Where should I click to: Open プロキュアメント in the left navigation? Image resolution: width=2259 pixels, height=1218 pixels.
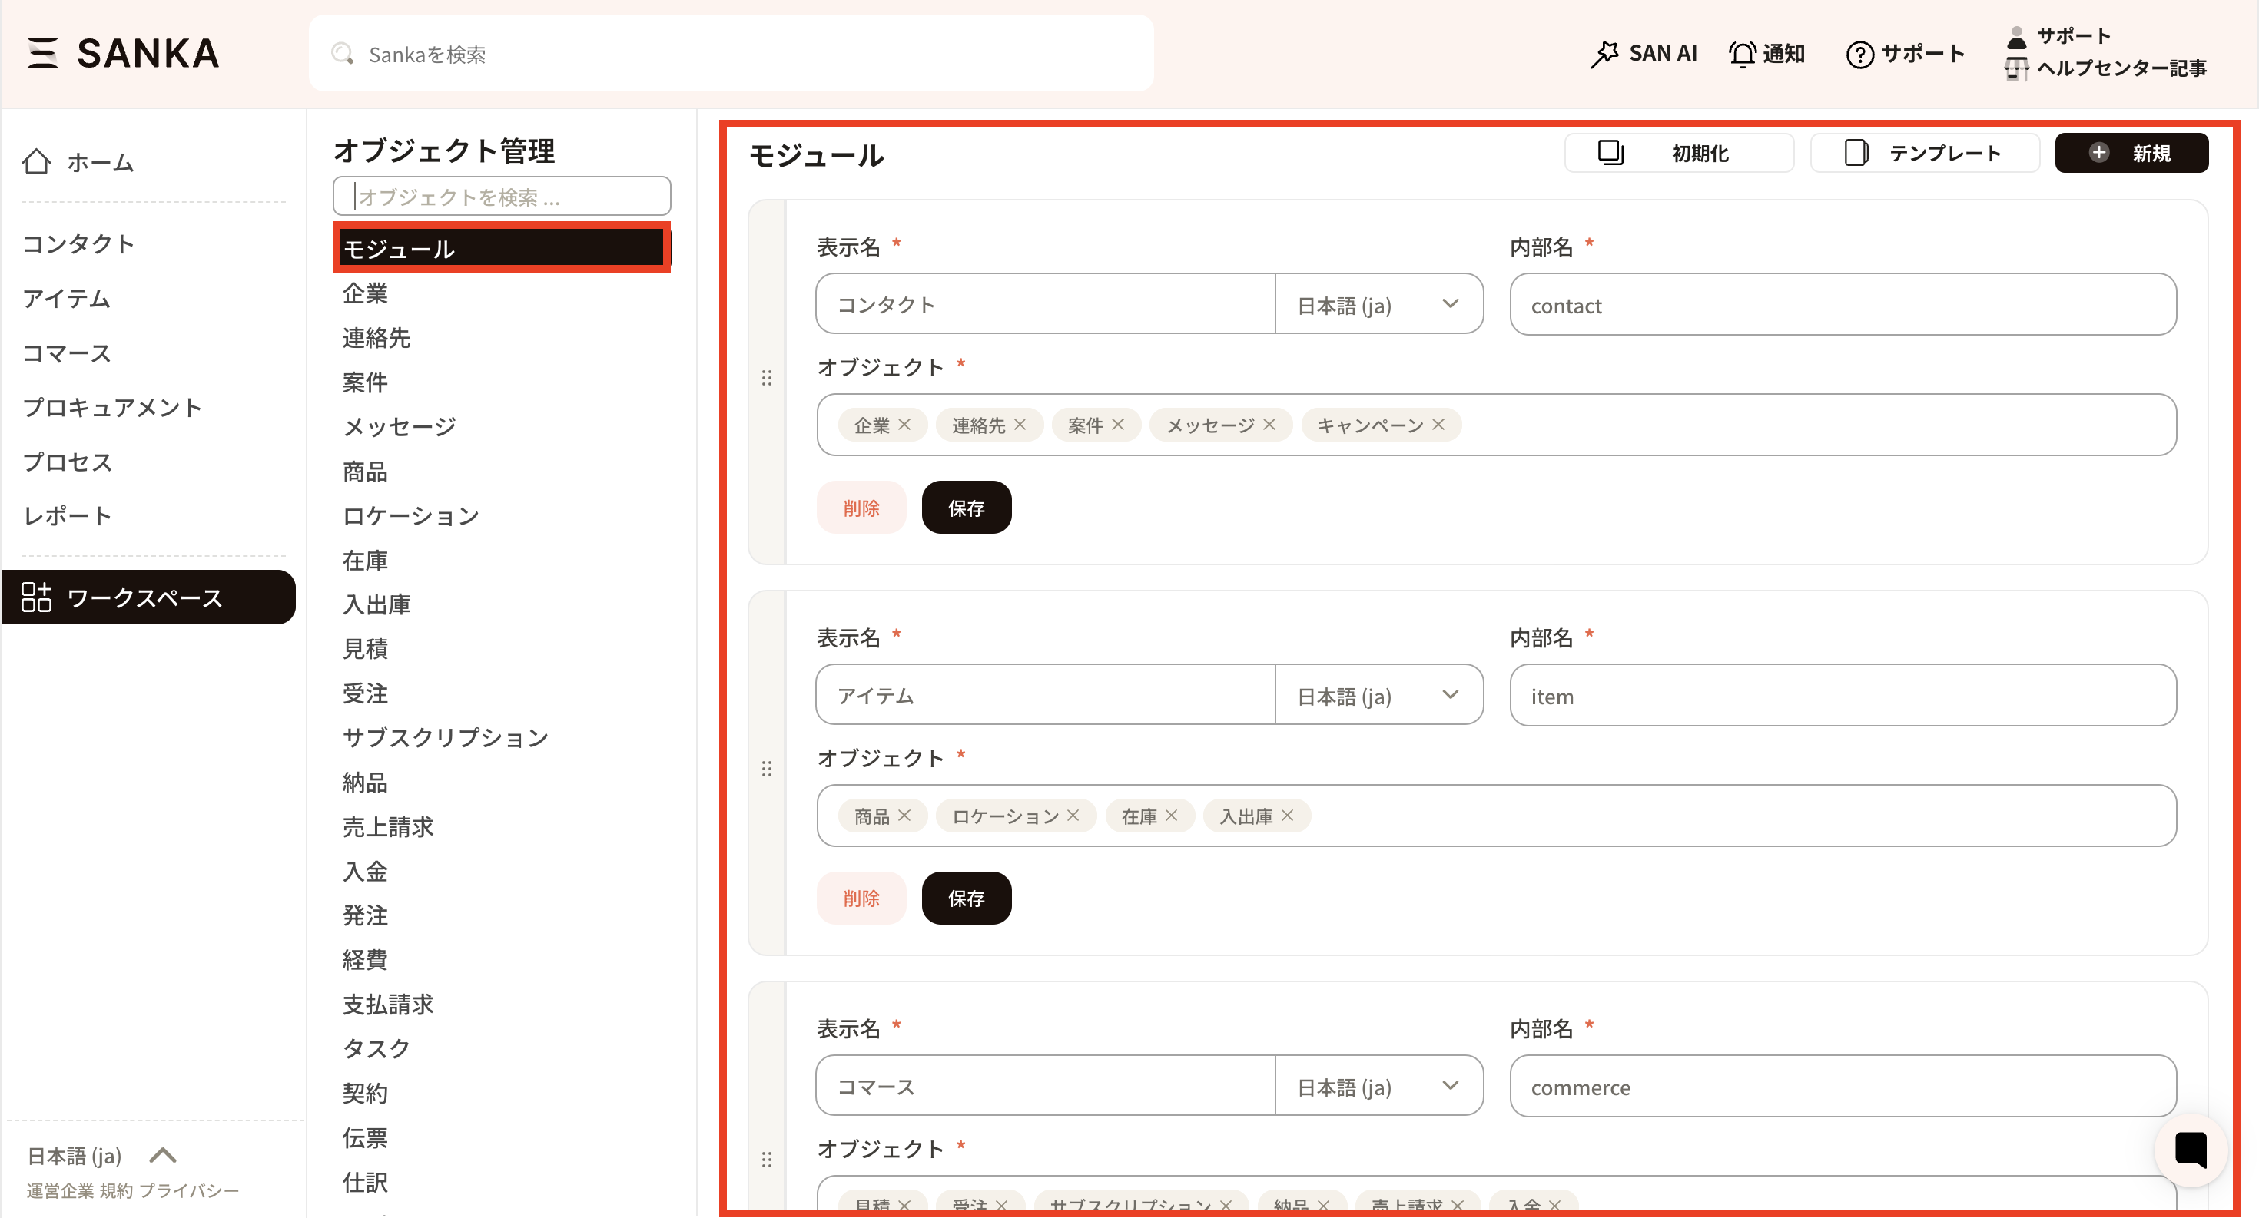(x=112, y=408)
